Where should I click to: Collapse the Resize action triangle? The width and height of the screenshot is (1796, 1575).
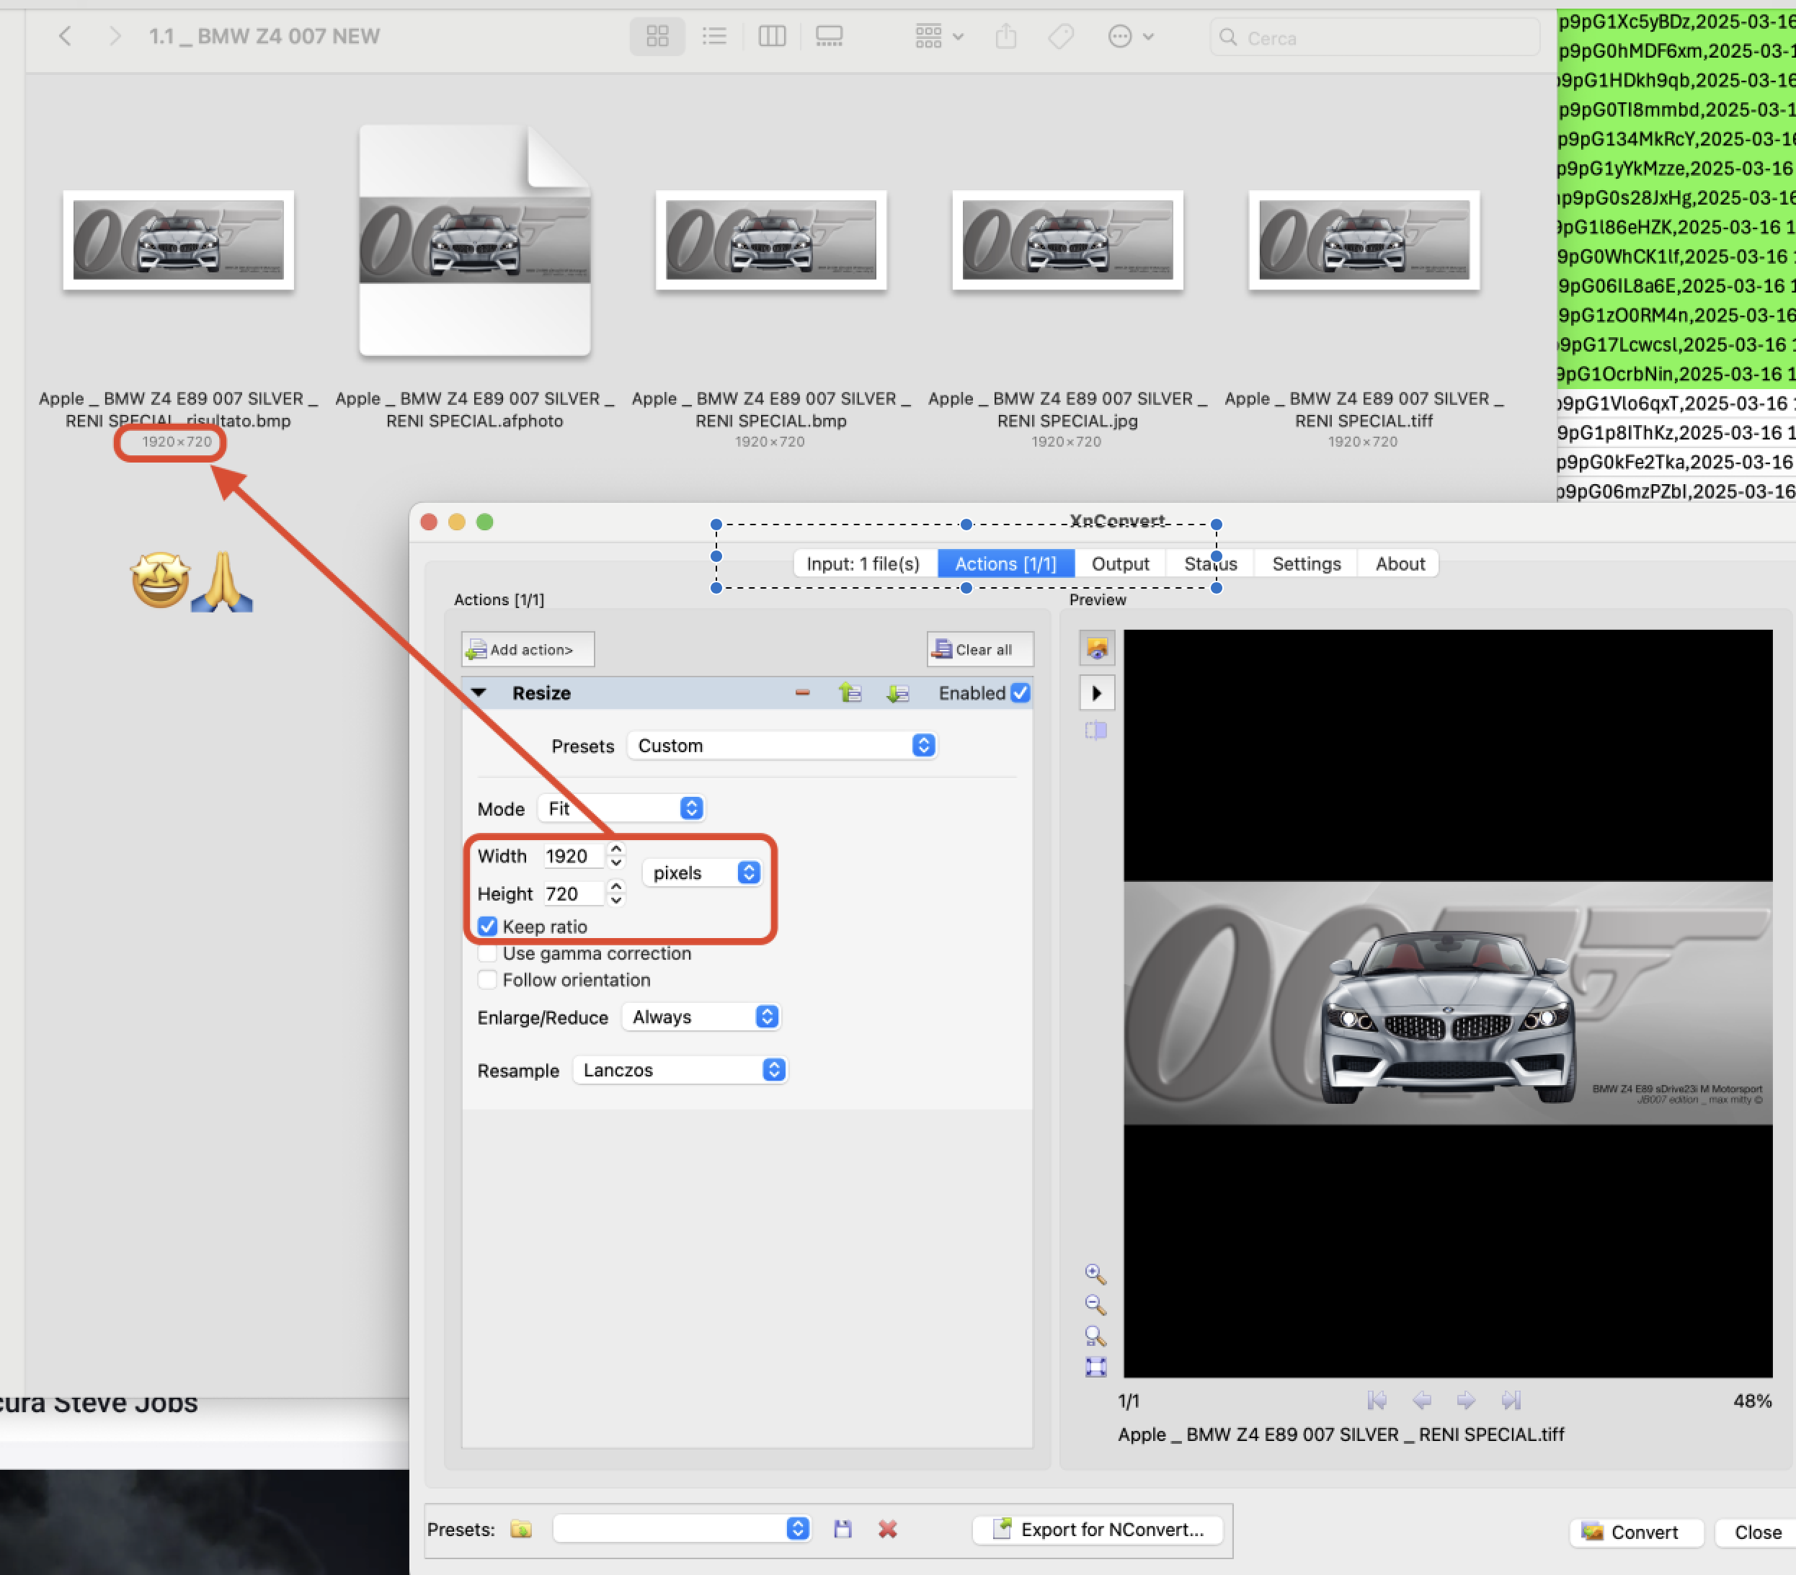(x=479, y=693)
